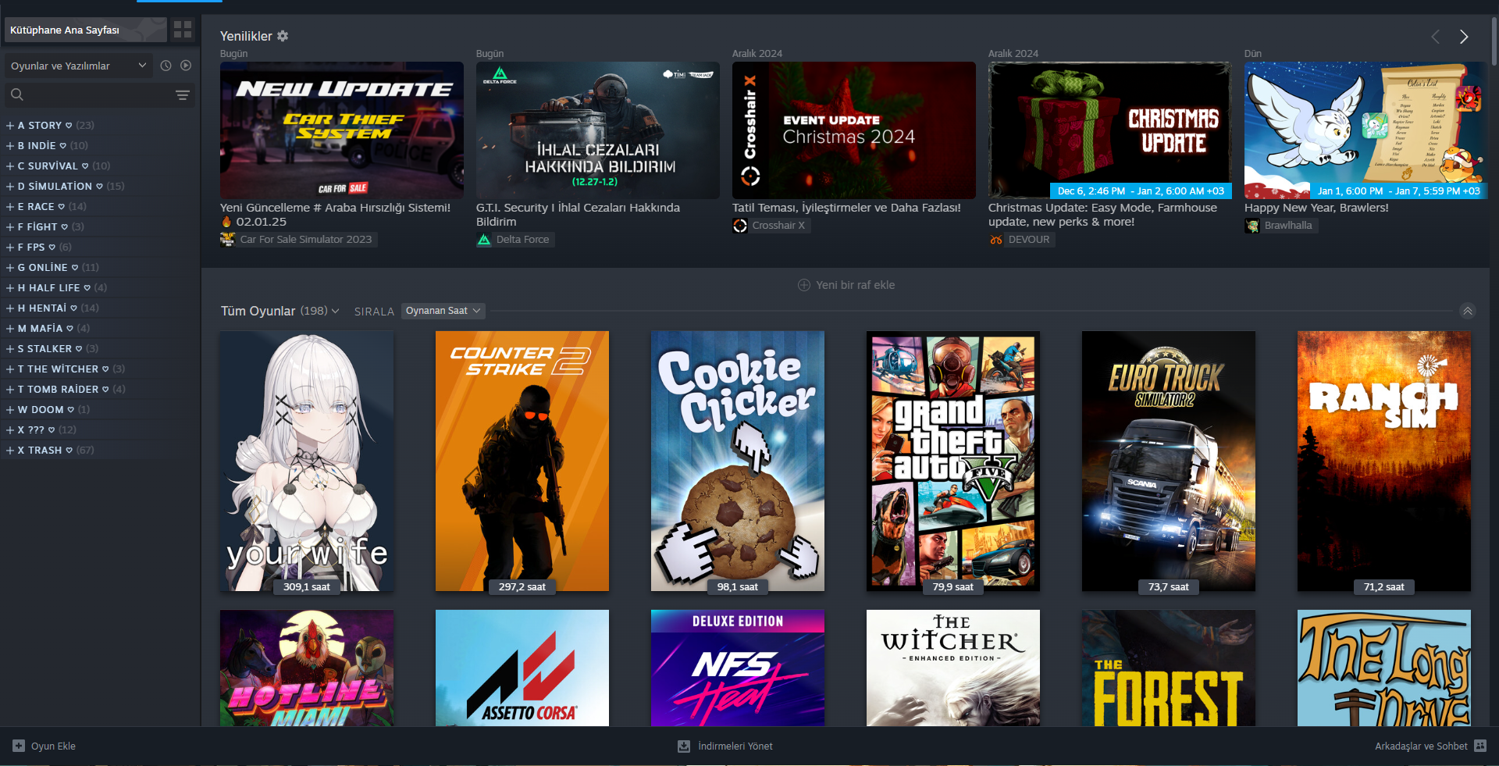Select the Counter-Strike 2 game cover
This screenshot has width=1499, height=766.
tap(522, 461)
